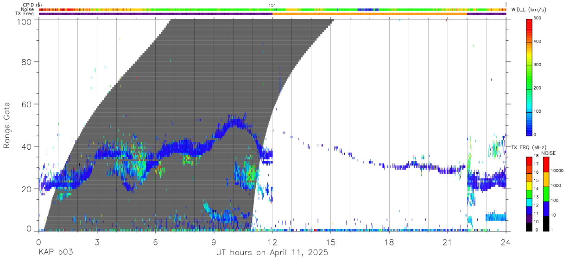Pick the blue segment of the NOISE legend

coord(546,208)
